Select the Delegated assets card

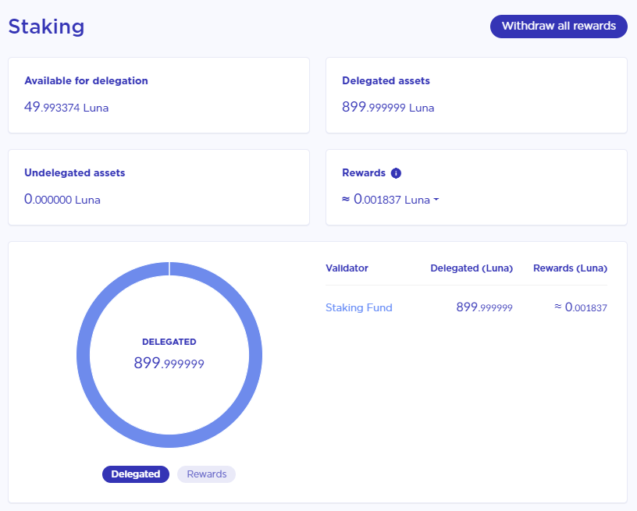(477, 95)
